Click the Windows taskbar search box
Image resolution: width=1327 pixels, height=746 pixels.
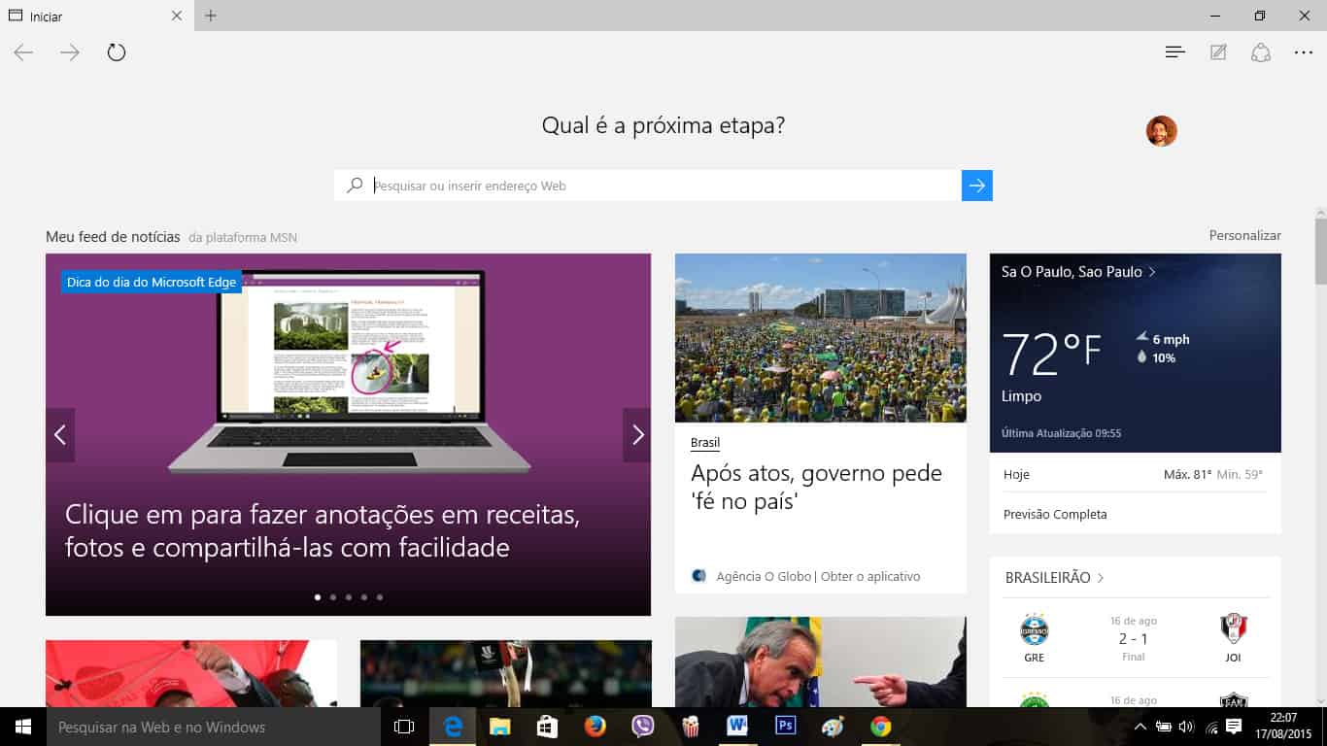pyautogui.click(x=214, y=727)
